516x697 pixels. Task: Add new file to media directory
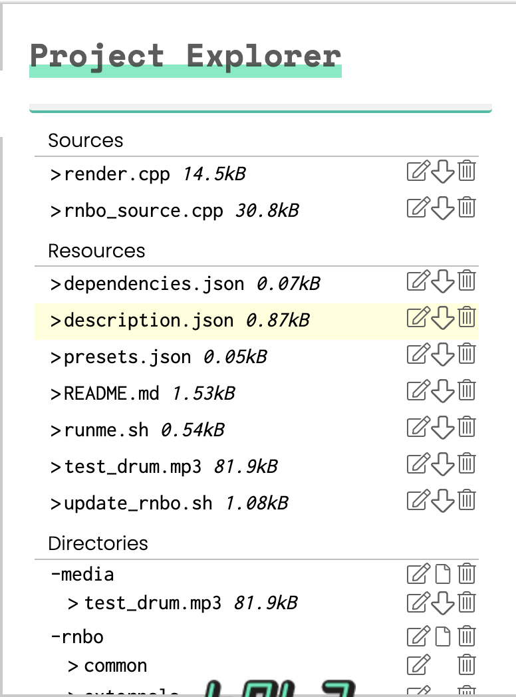(443, 573)
